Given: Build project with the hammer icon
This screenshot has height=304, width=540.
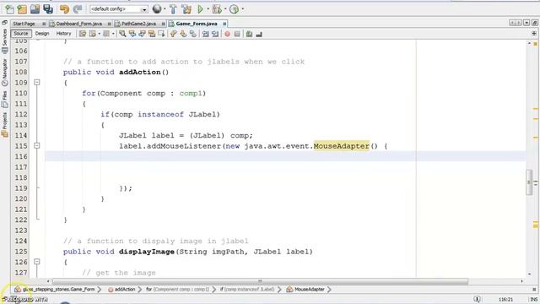Looking at the screenshot, I should [x=173, y=9].
